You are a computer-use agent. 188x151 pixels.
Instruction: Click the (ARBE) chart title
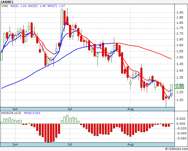point(7,2)
